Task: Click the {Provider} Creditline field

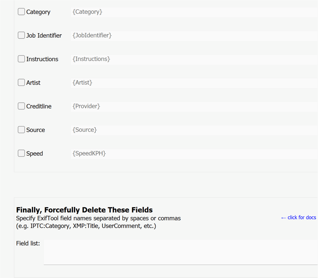Action: coord(194,106)
